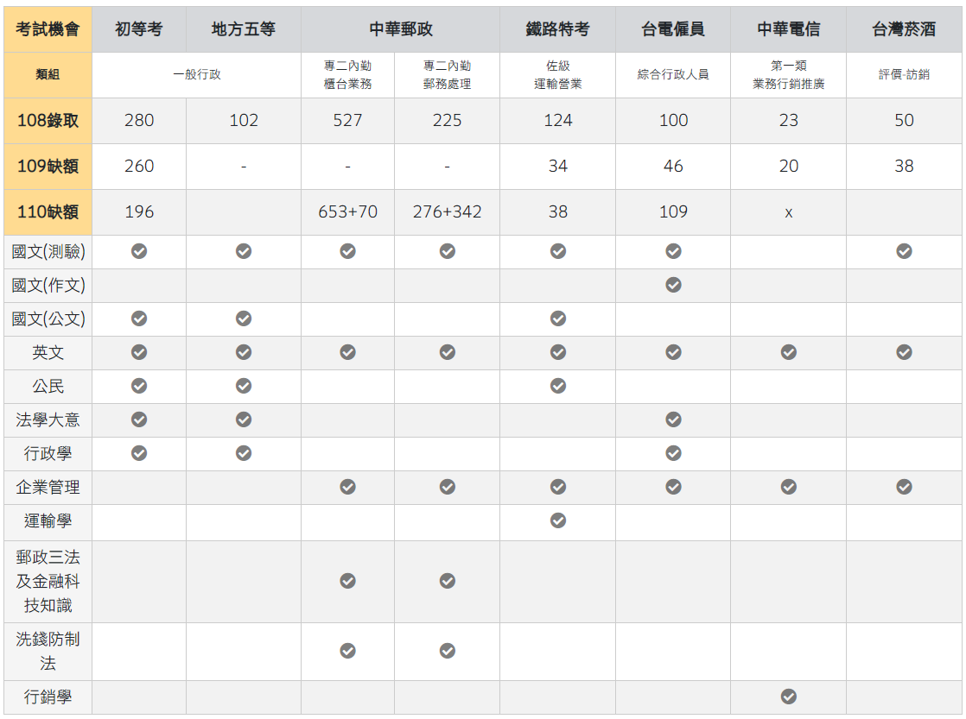Select the 中華郵政 column header
The image size is (966, 719).
(x=400, y=29)
